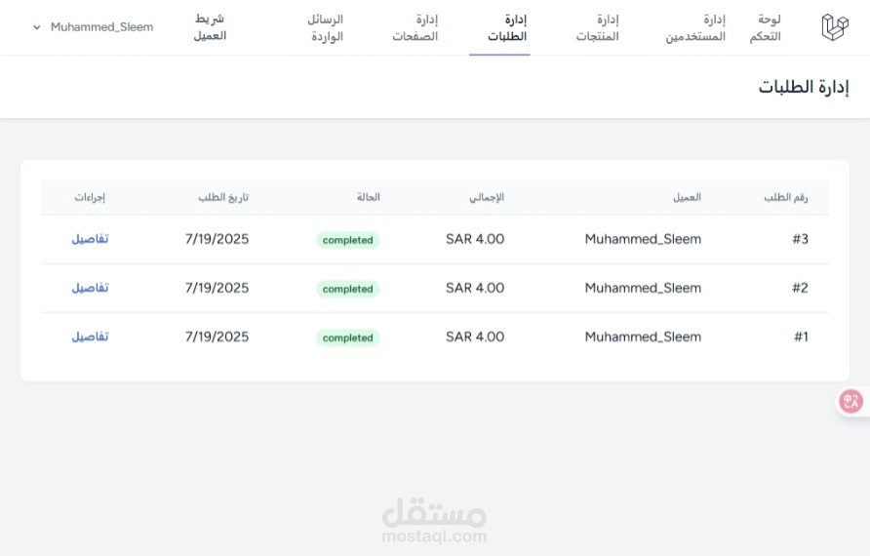Click the completed badge of order #1
The image size is (870, 556).
348,338
